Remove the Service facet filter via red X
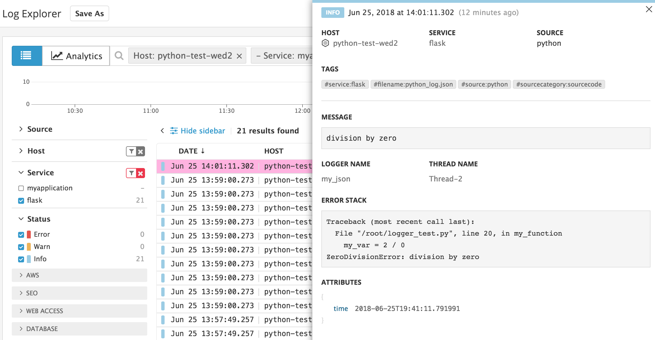The width and height of the screenshot is (655, 340). tap(141, 173)
